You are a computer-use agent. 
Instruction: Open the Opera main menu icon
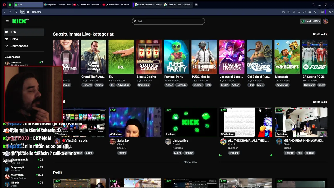pyautogui.click(x=4, y=4)
